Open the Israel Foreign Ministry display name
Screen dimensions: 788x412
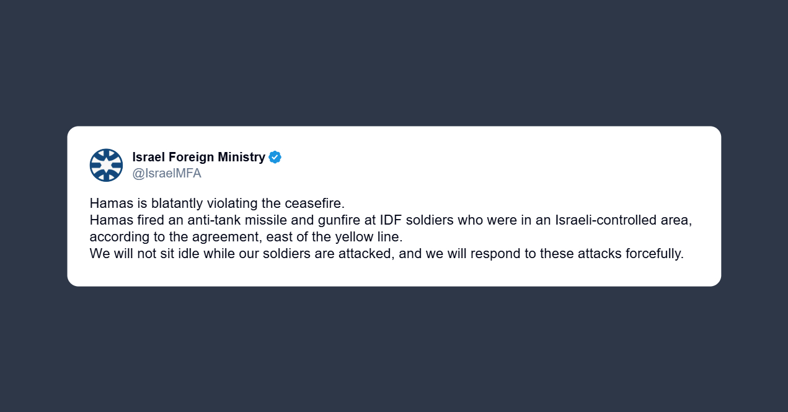(198, 158)
